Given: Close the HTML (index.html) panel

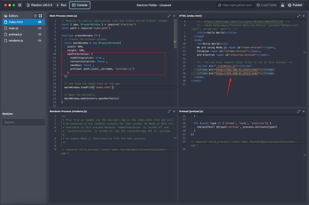Looking at the screenshot, I should [x=304, y=16].
